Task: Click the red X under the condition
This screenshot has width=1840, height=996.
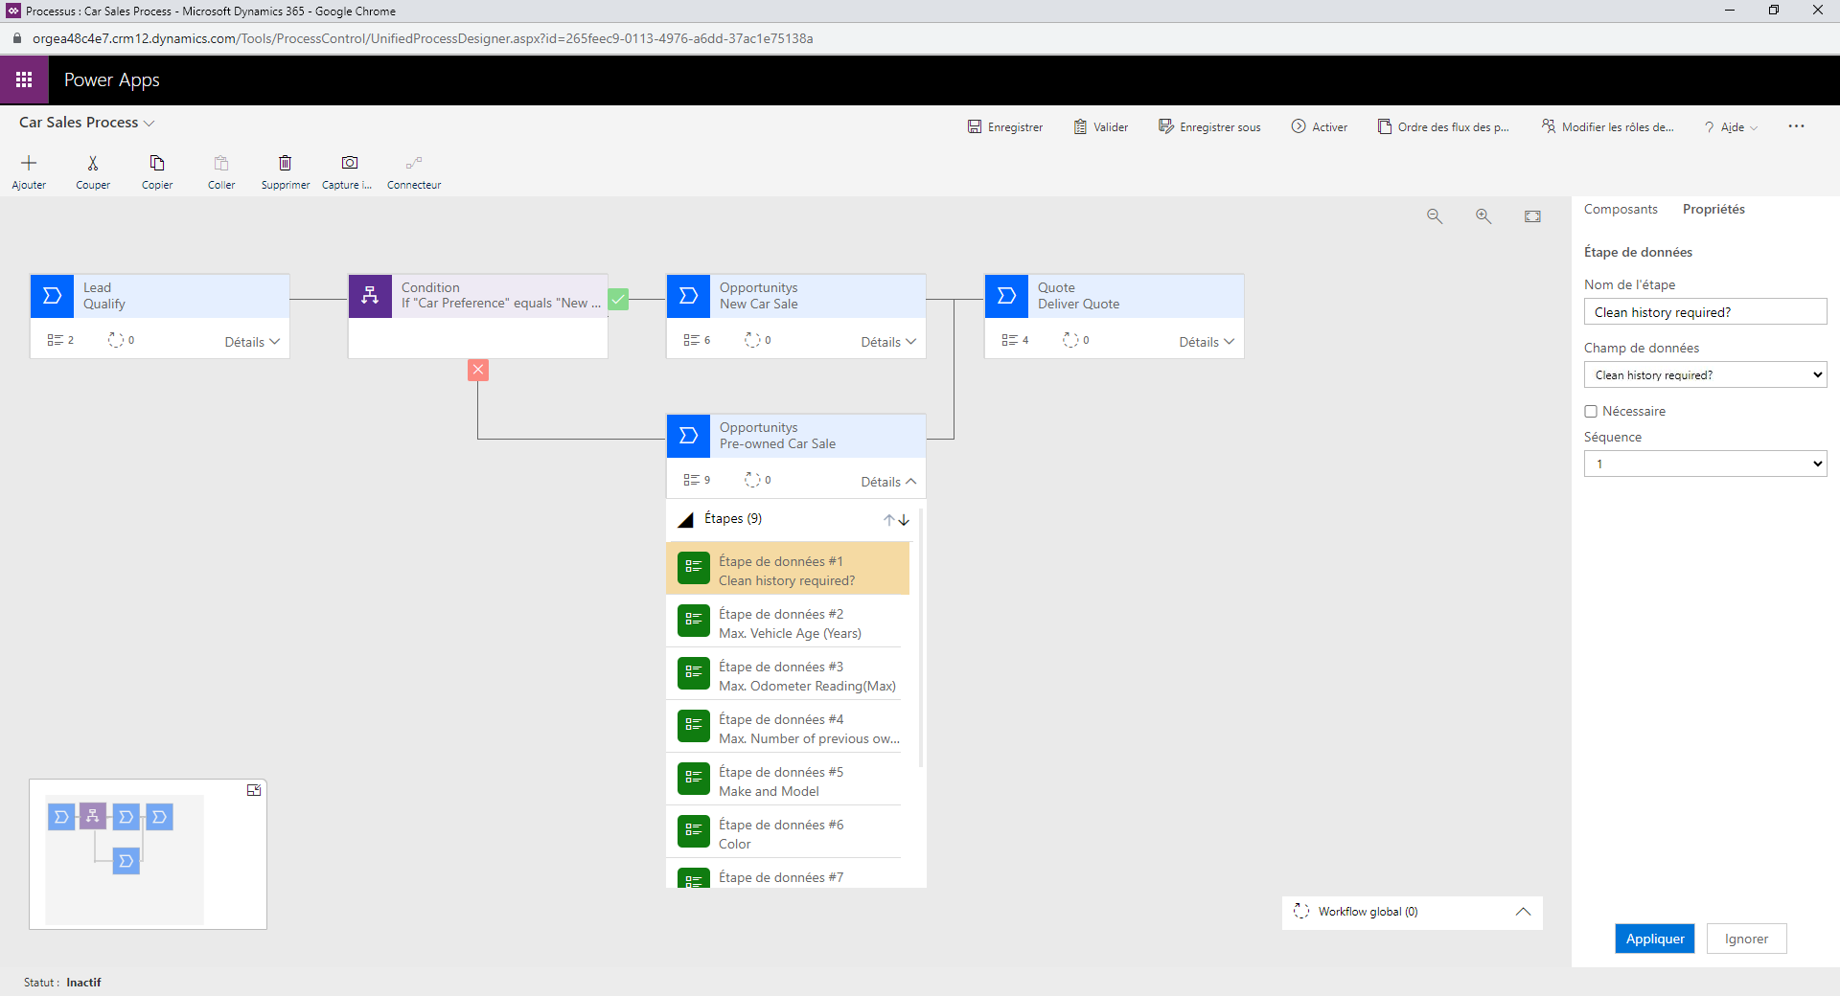Action: click(478, 370)
